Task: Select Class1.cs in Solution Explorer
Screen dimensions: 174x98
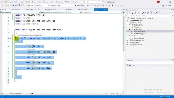Action: 137,36
